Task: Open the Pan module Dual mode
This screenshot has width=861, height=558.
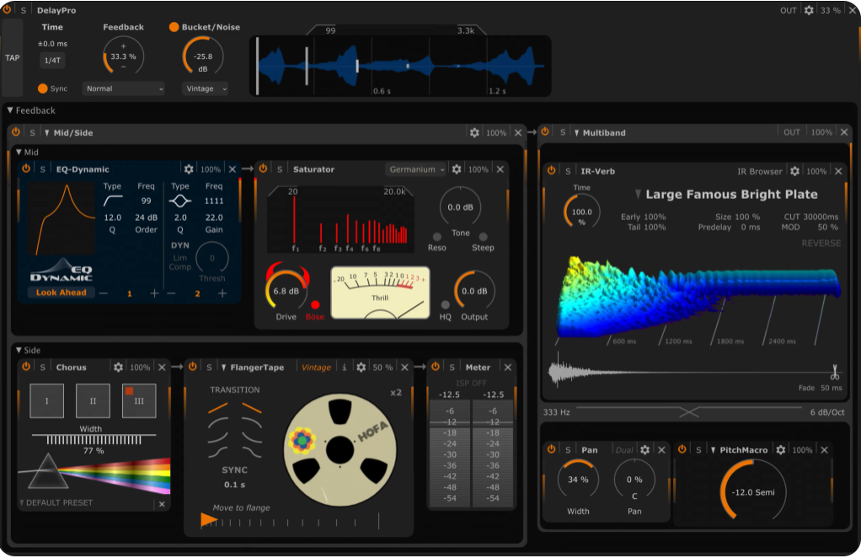Action: (624, 450)
